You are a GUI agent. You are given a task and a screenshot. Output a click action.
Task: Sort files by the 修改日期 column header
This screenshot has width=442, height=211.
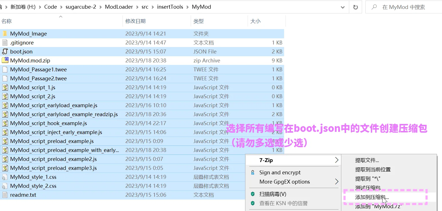pos(135,21)
